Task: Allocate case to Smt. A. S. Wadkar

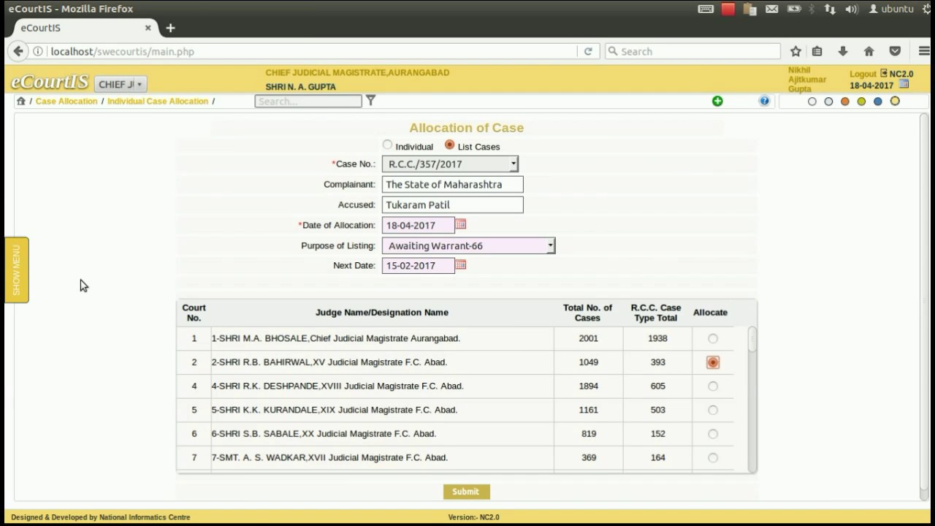Action: (x=713, y=457)
